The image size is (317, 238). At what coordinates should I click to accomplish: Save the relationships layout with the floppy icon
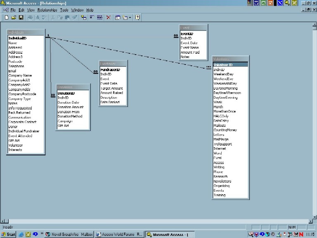20,17
